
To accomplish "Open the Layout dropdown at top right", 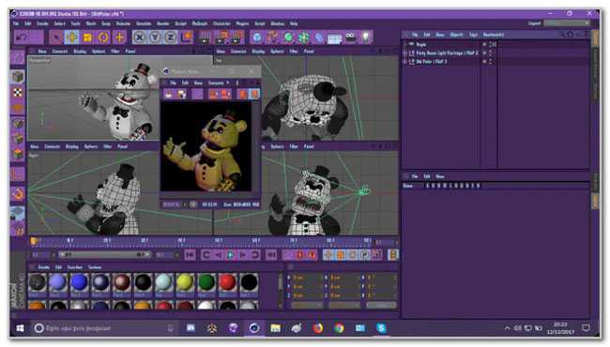I will pos(567,23).
